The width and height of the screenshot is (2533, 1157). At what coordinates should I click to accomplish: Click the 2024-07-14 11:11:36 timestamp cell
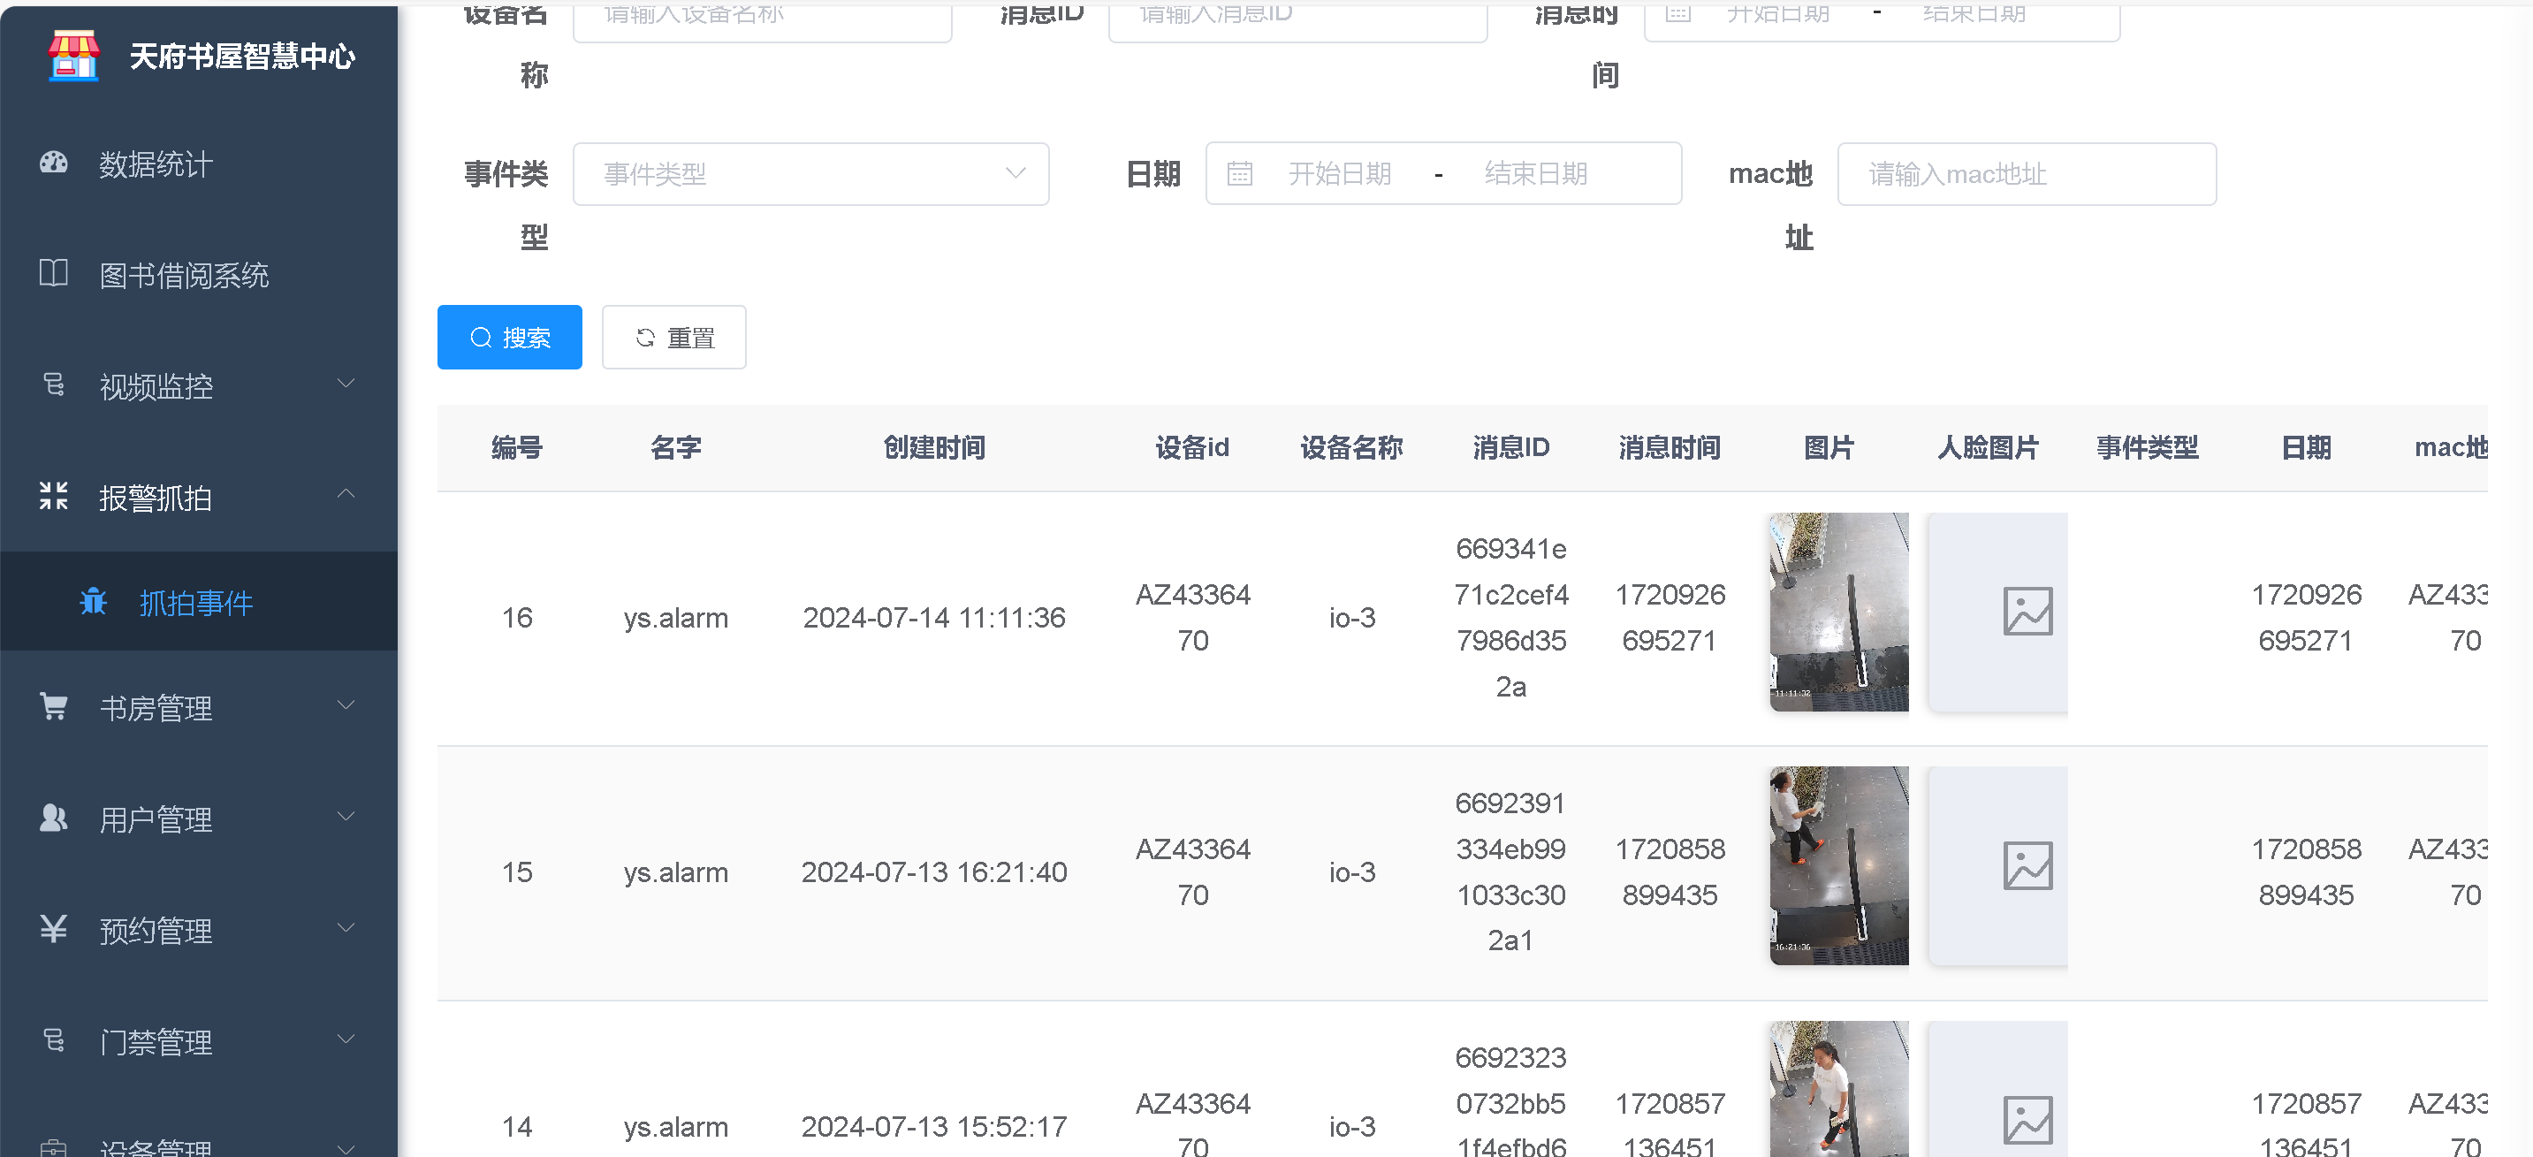934,617
